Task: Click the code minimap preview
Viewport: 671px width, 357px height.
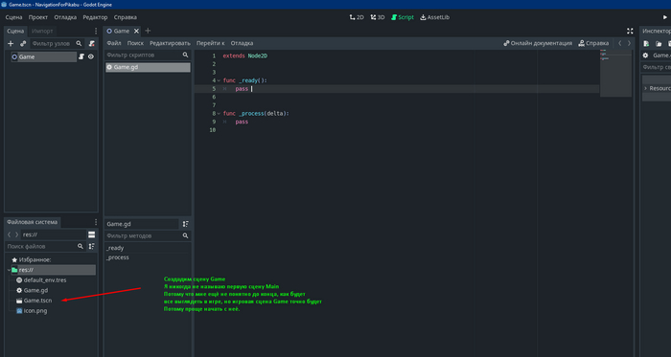Action: click(x=615, y=74)
